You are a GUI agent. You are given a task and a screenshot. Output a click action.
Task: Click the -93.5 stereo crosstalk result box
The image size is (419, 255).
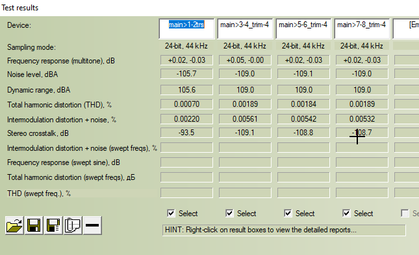coord(186,133)
